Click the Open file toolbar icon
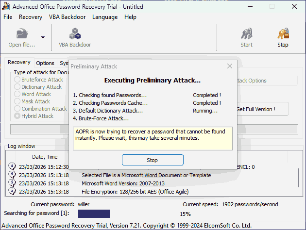Image resolution: width=306 pixels, height=230 pixels. [x=21, y=34]
